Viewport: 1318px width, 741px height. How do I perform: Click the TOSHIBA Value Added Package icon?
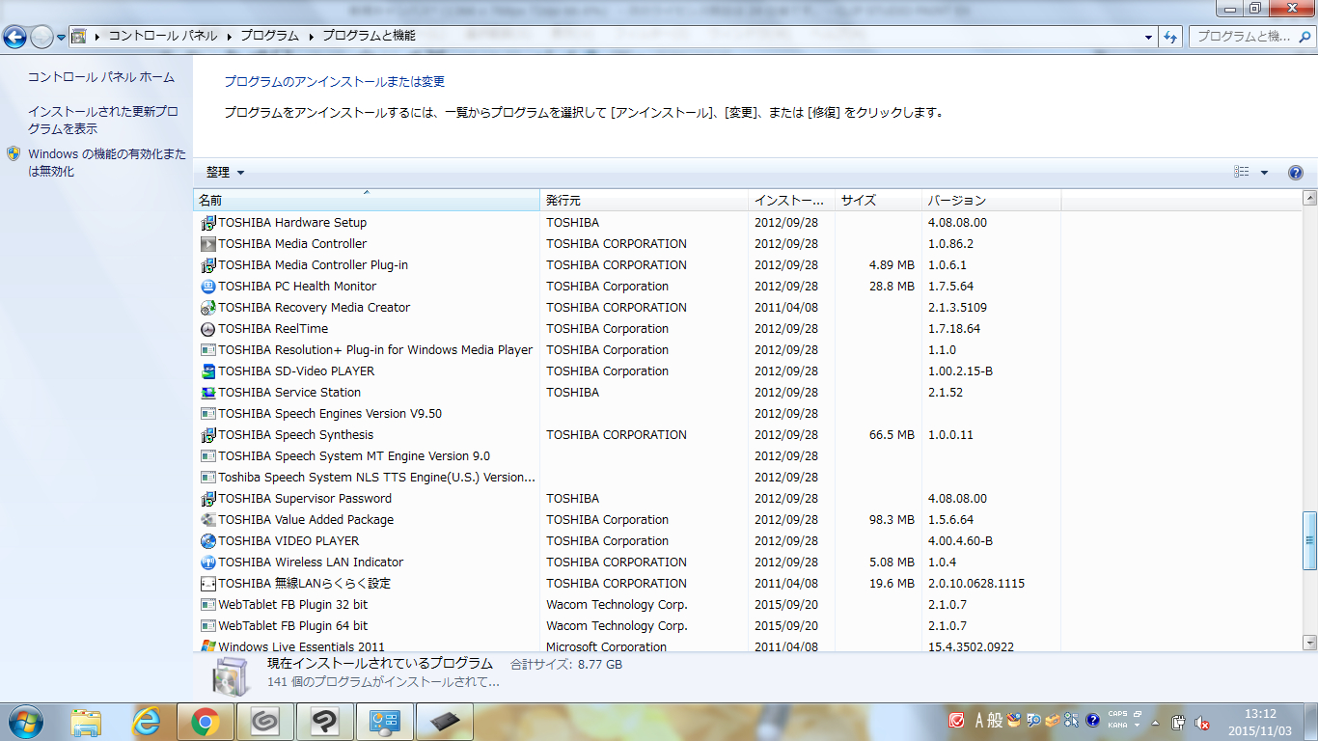point(207,520)
